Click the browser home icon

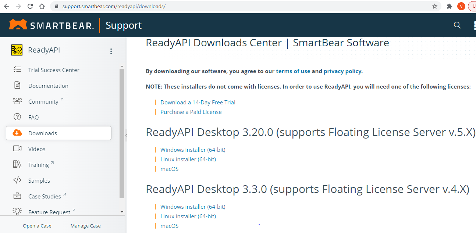(x=42, y=6)
